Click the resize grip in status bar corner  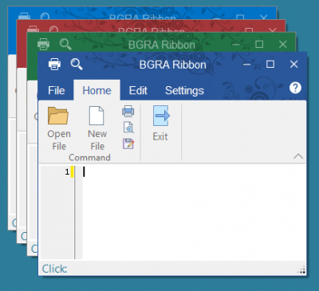[301, 270]
